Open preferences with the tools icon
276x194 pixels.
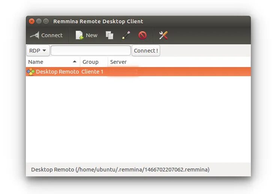point(163,35)
